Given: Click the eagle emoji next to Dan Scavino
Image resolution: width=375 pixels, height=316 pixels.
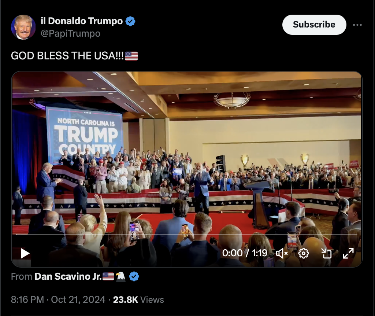Looking at the screenshot, I should [x=121, y=276].
